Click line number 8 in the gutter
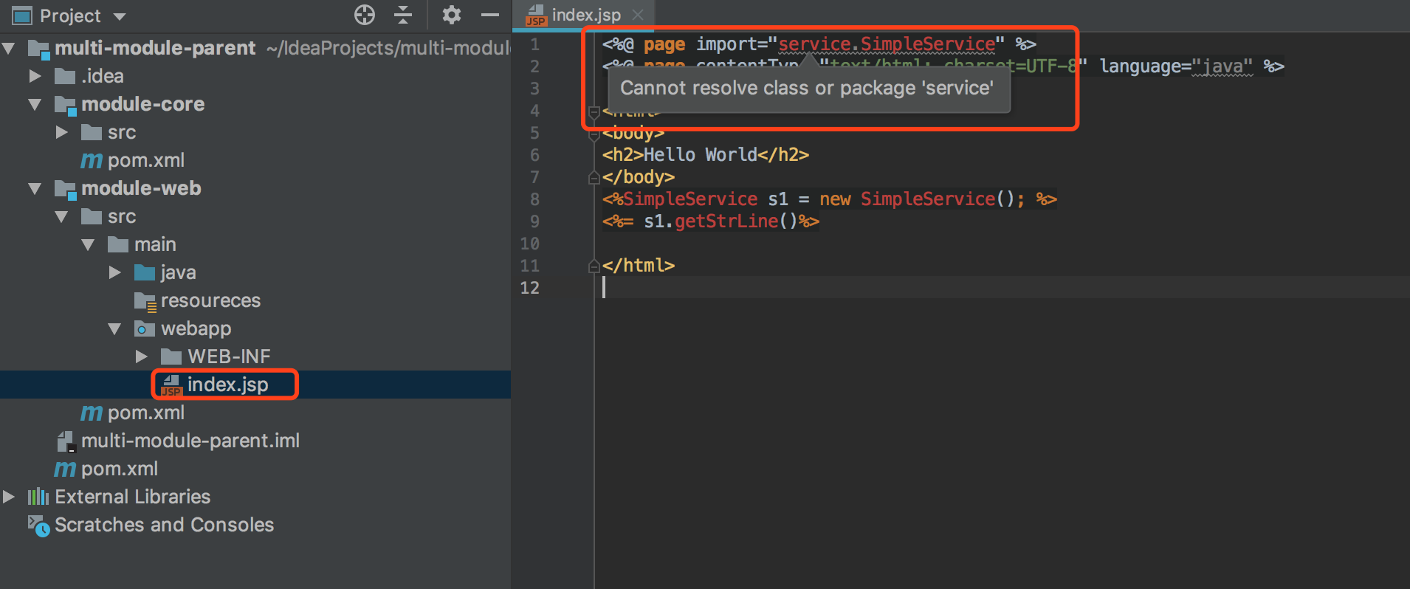Image resolution: width=1410 pixels, height=589 pixels. (x=534, y=199)
